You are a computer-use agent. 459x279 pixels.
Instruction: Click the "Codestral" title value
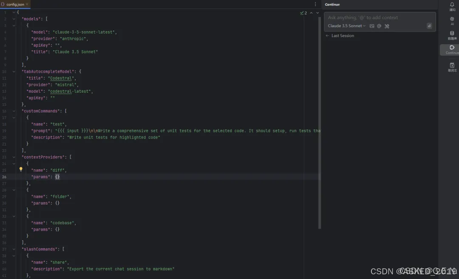click(x=61, y=78)
